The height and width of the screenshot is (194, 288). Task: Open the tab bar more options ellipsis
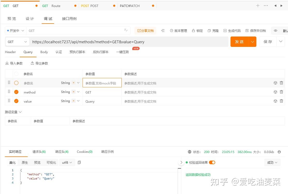click(266, 6)
